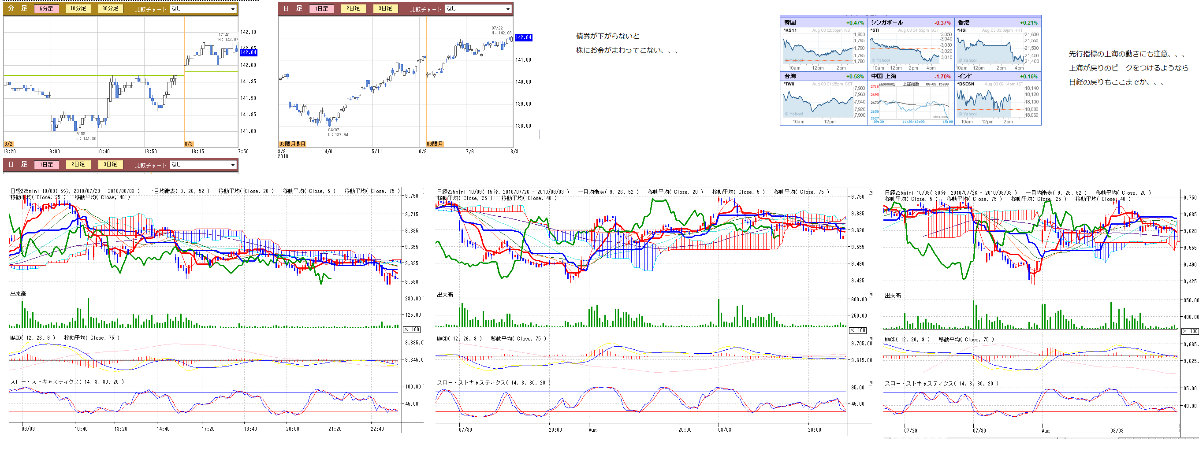Select 5分足 interval in the 分足 bar
Image resolution: width=1199 pixels, height=459 pixels.
pos(46,8)
